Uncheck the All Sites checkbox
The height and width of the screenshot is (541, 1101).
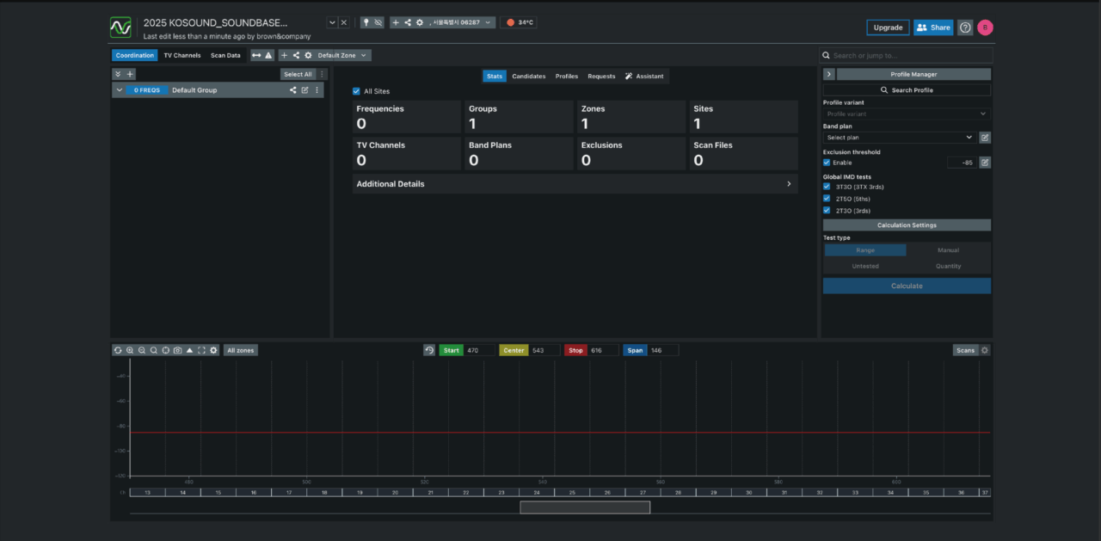[356, 91]
